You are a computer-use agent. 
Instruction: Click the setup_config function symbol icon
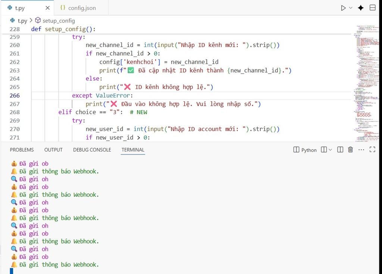(38, 20)
